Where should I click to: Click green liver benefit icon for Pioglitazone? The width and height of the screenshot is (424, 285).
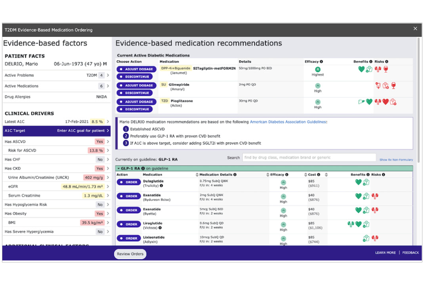(361, 102)
